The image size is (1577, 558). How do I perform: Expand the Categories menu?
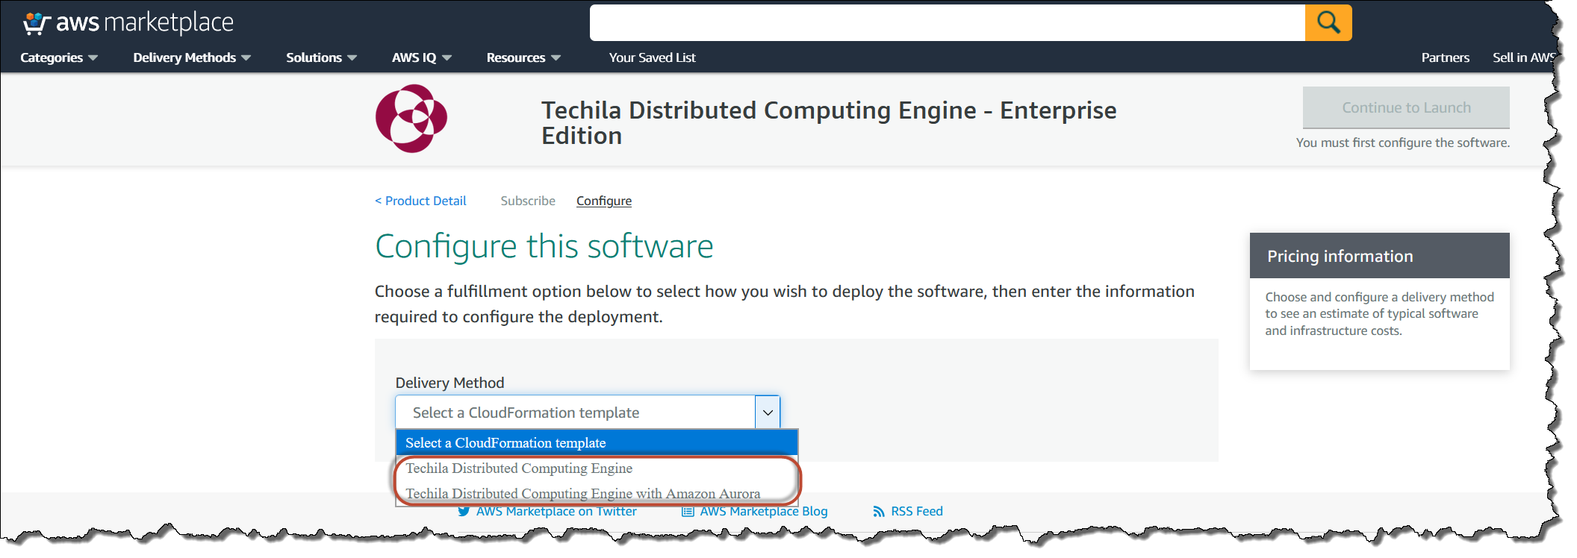tap(59, 58)
